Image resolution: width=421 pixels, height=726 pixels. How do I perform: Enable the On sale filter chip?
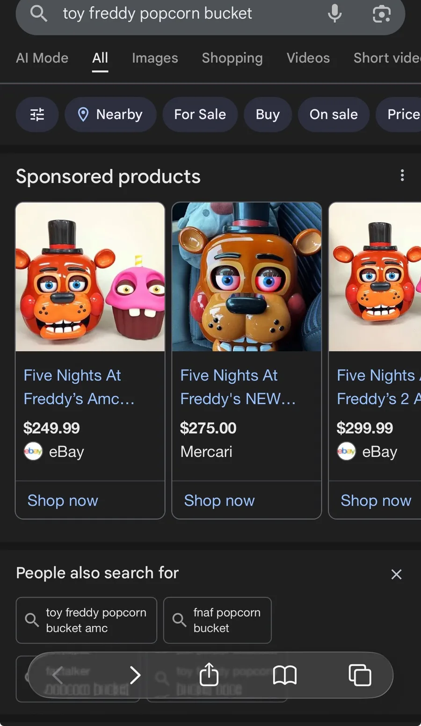click(x=334, y=115)
